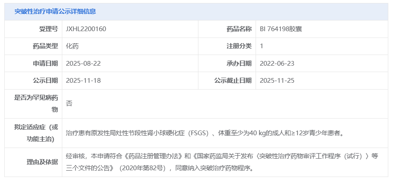The height and width of the screenshot is (183, 393).
Task: Select the drug type value 化药
Action: click(x=72, y=46)
